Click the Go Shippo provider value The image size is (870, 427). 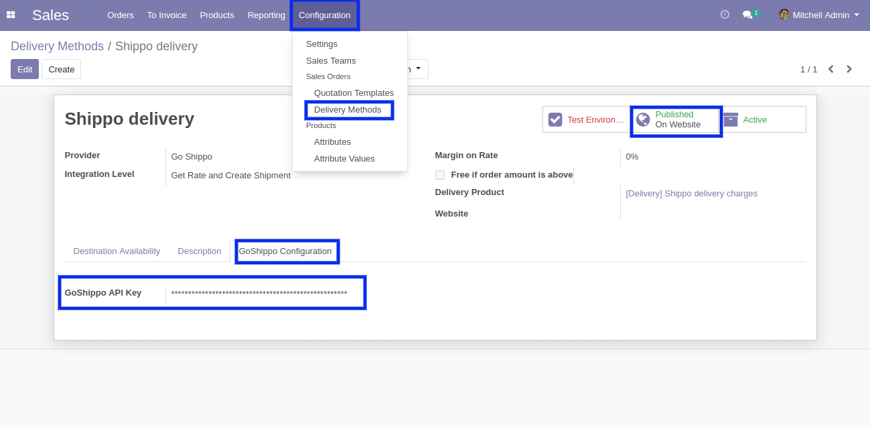point(192,157)
